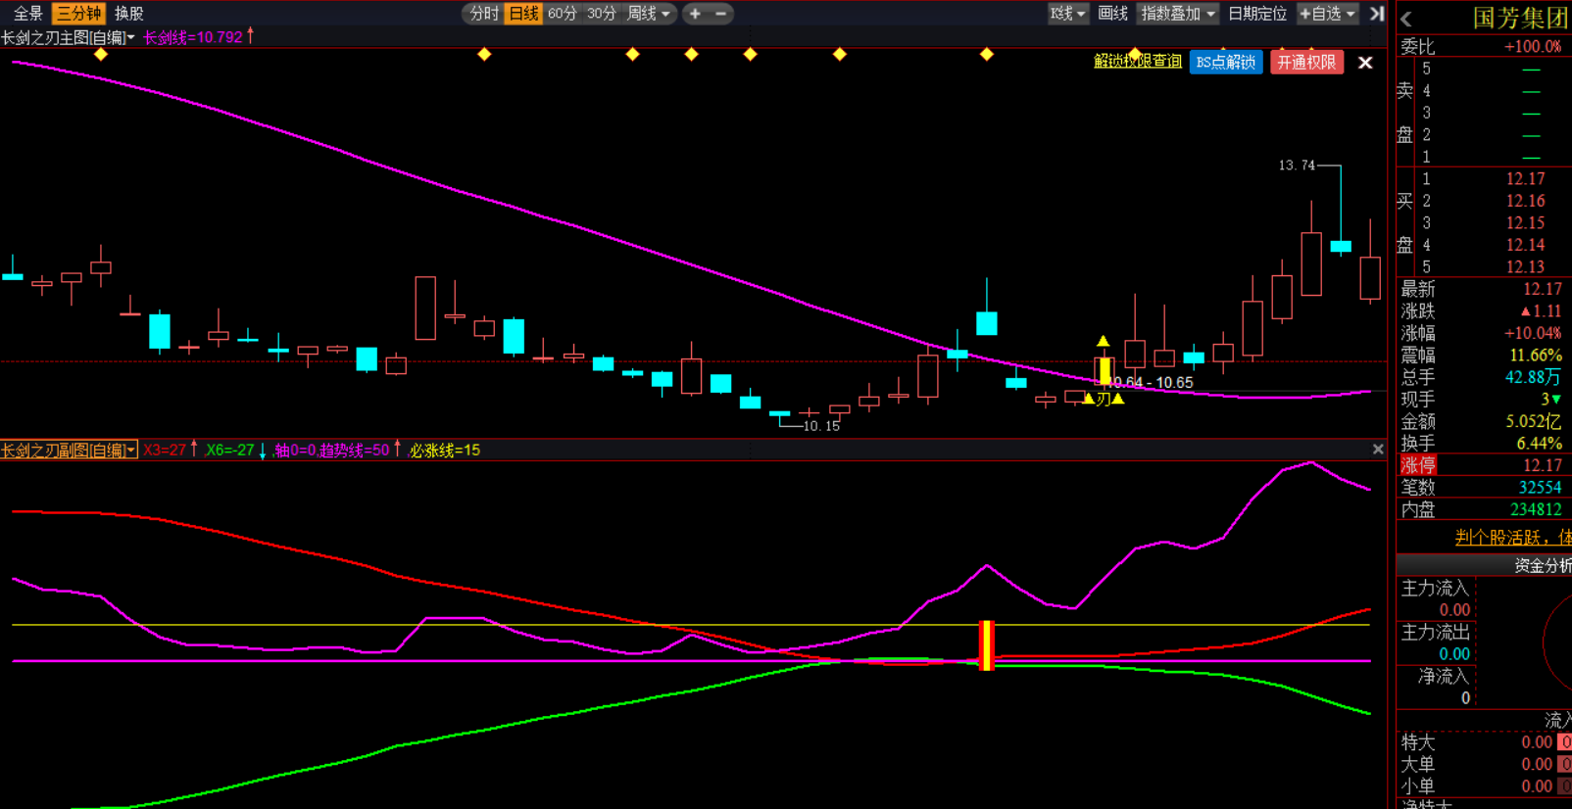The height and width of the screenshot is (809, 1572).
Task: Click the 大单 row in funds table
Action: click(1484, 764)
